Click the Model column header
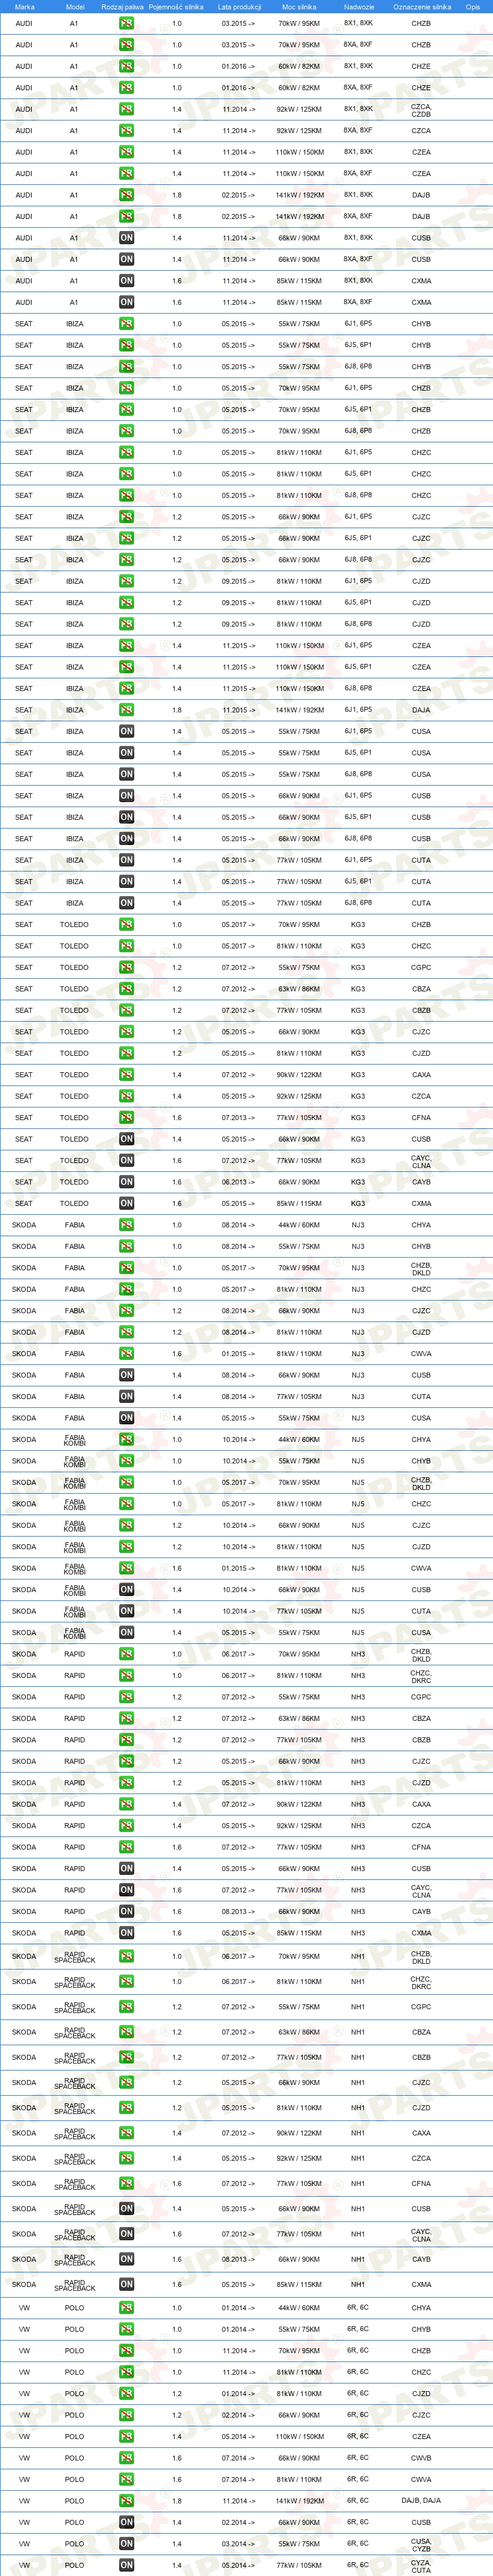This screenshot has width=493, height=2576. coord(74,7)
